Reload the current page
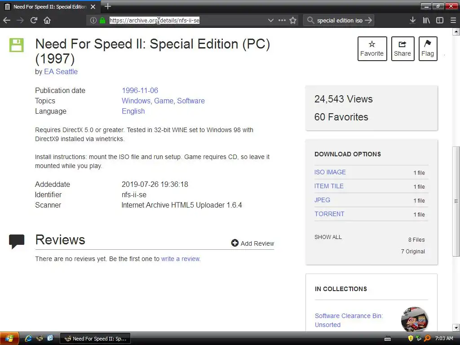460x345 pixels. click(34, 20)
